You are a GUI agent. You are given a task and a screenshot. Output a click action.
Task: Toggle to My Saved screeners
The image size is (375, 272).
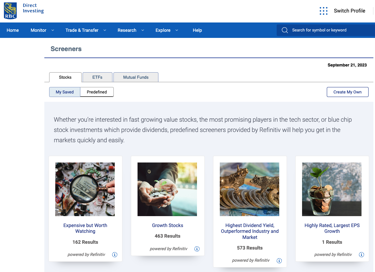tap(65, 92)
